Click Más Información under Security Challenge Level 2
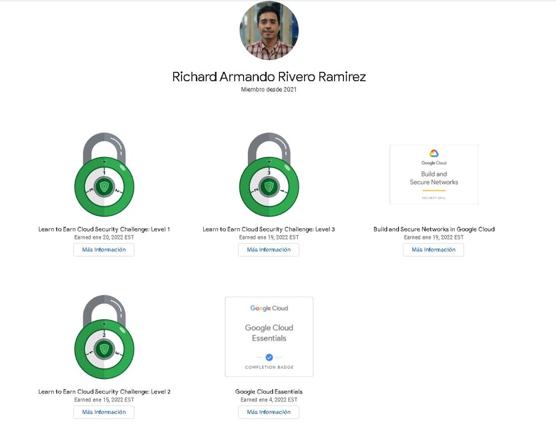Screen dimensions: 556x437 click(x=104, y=412)
